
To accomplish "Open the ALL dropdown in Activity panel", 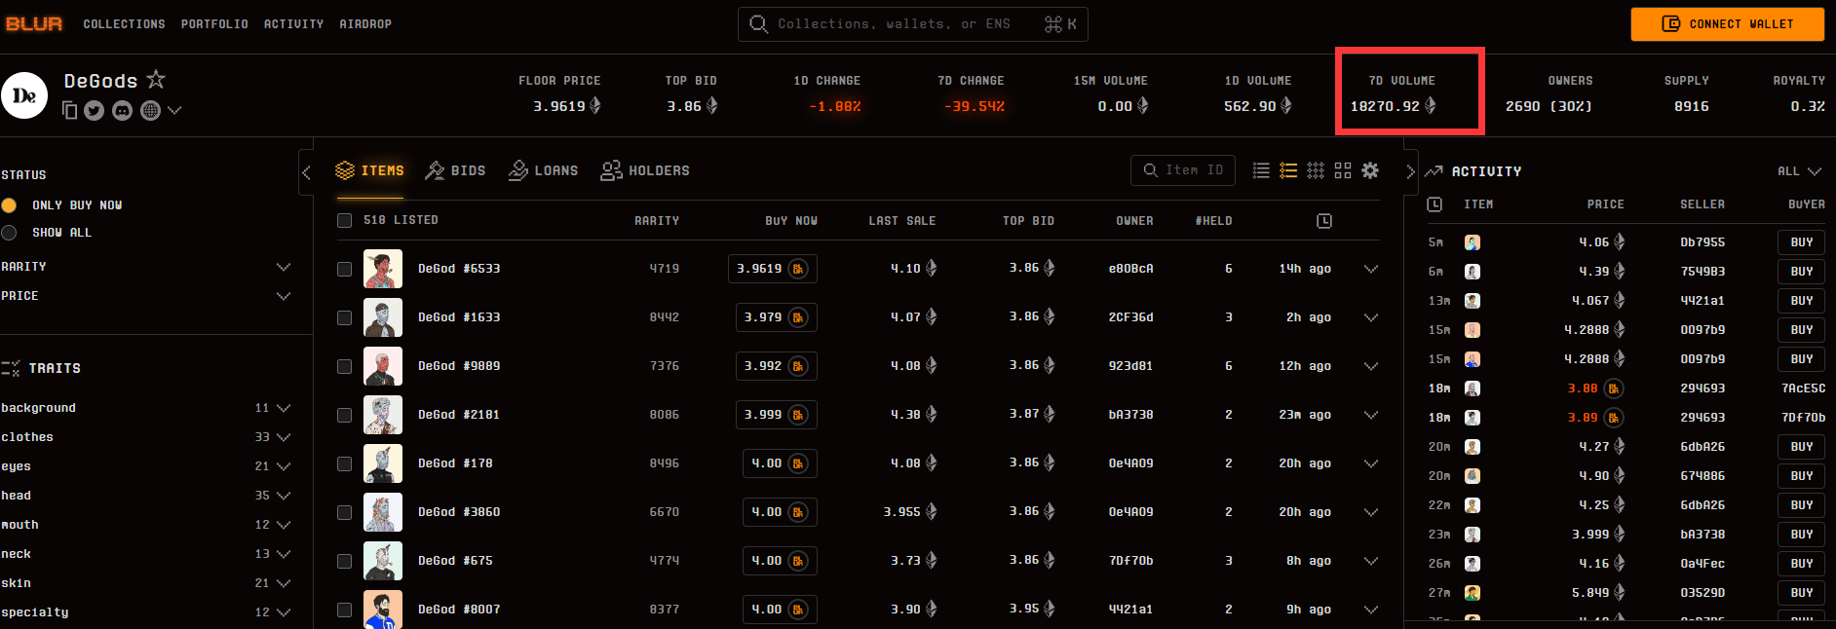I will point(1799,171).
